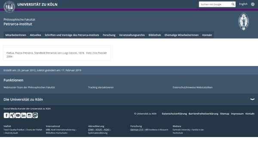Viewport: 258px width, 161px height.
Task: Open the Philosophische Fakultät link
Action: pyautogui.click(x=19, y=20)
